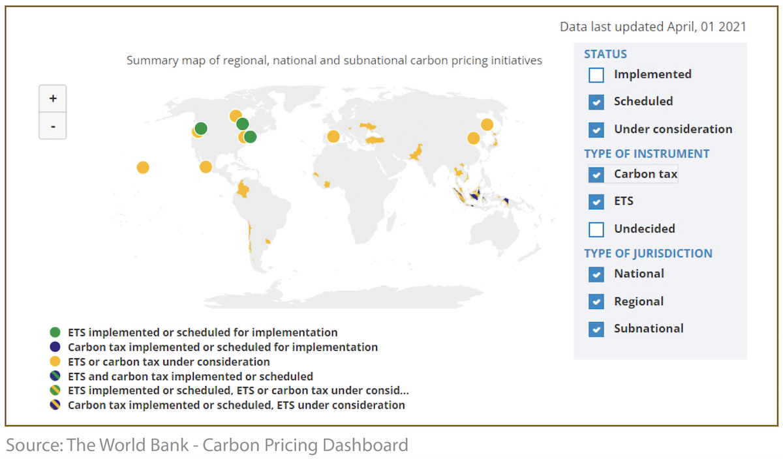Screen dimensions: 783x459
Task: Click 'Carbon tax implemented or scheduled for implementation' text
Action: (x=223, y=347)
